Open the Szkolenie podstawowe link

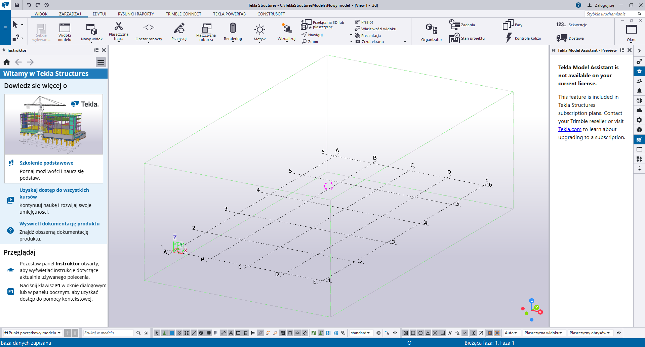(x=46, y=163)
